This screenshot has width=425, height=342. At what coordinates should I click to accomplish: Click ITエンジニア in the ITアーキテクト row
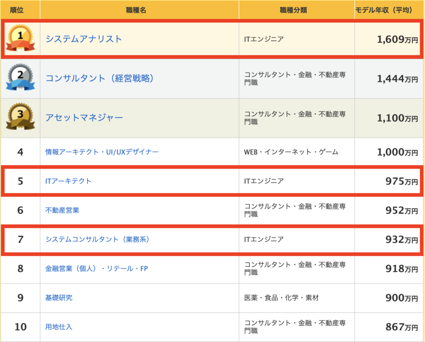264,181
